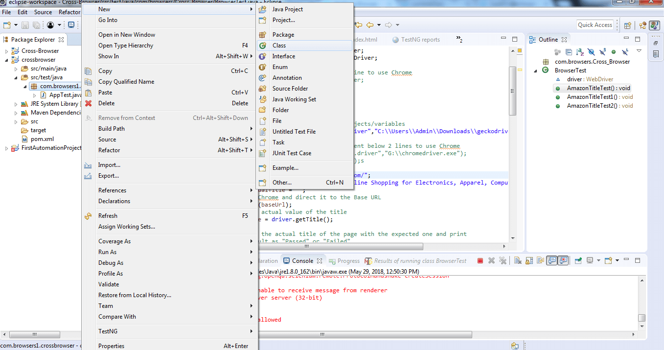Choose Class from the New submenu
The height and width of the screenshot is (350, 664).
click(279, 46)
